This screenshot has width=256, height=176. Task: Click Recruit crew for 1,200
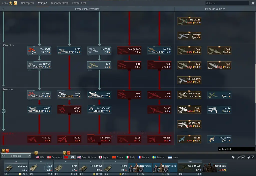coord(215,168)
